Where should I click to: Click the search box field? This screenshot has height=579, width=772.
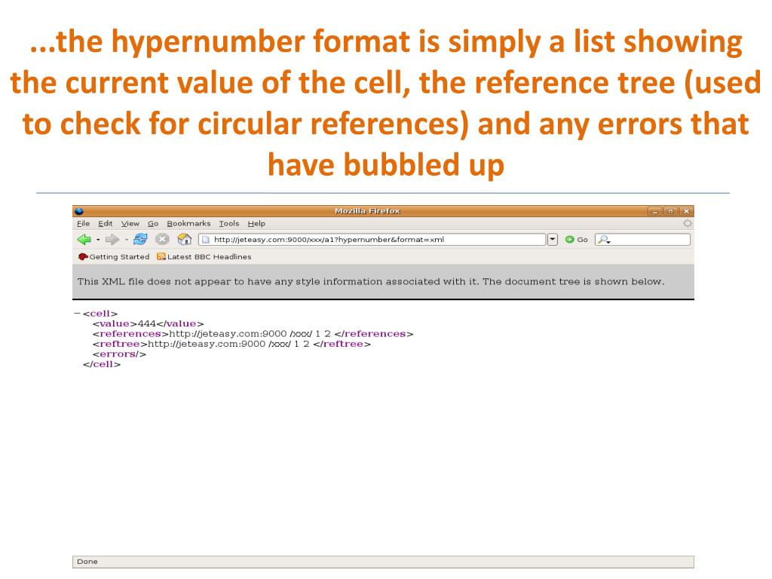tap(642, 239)
